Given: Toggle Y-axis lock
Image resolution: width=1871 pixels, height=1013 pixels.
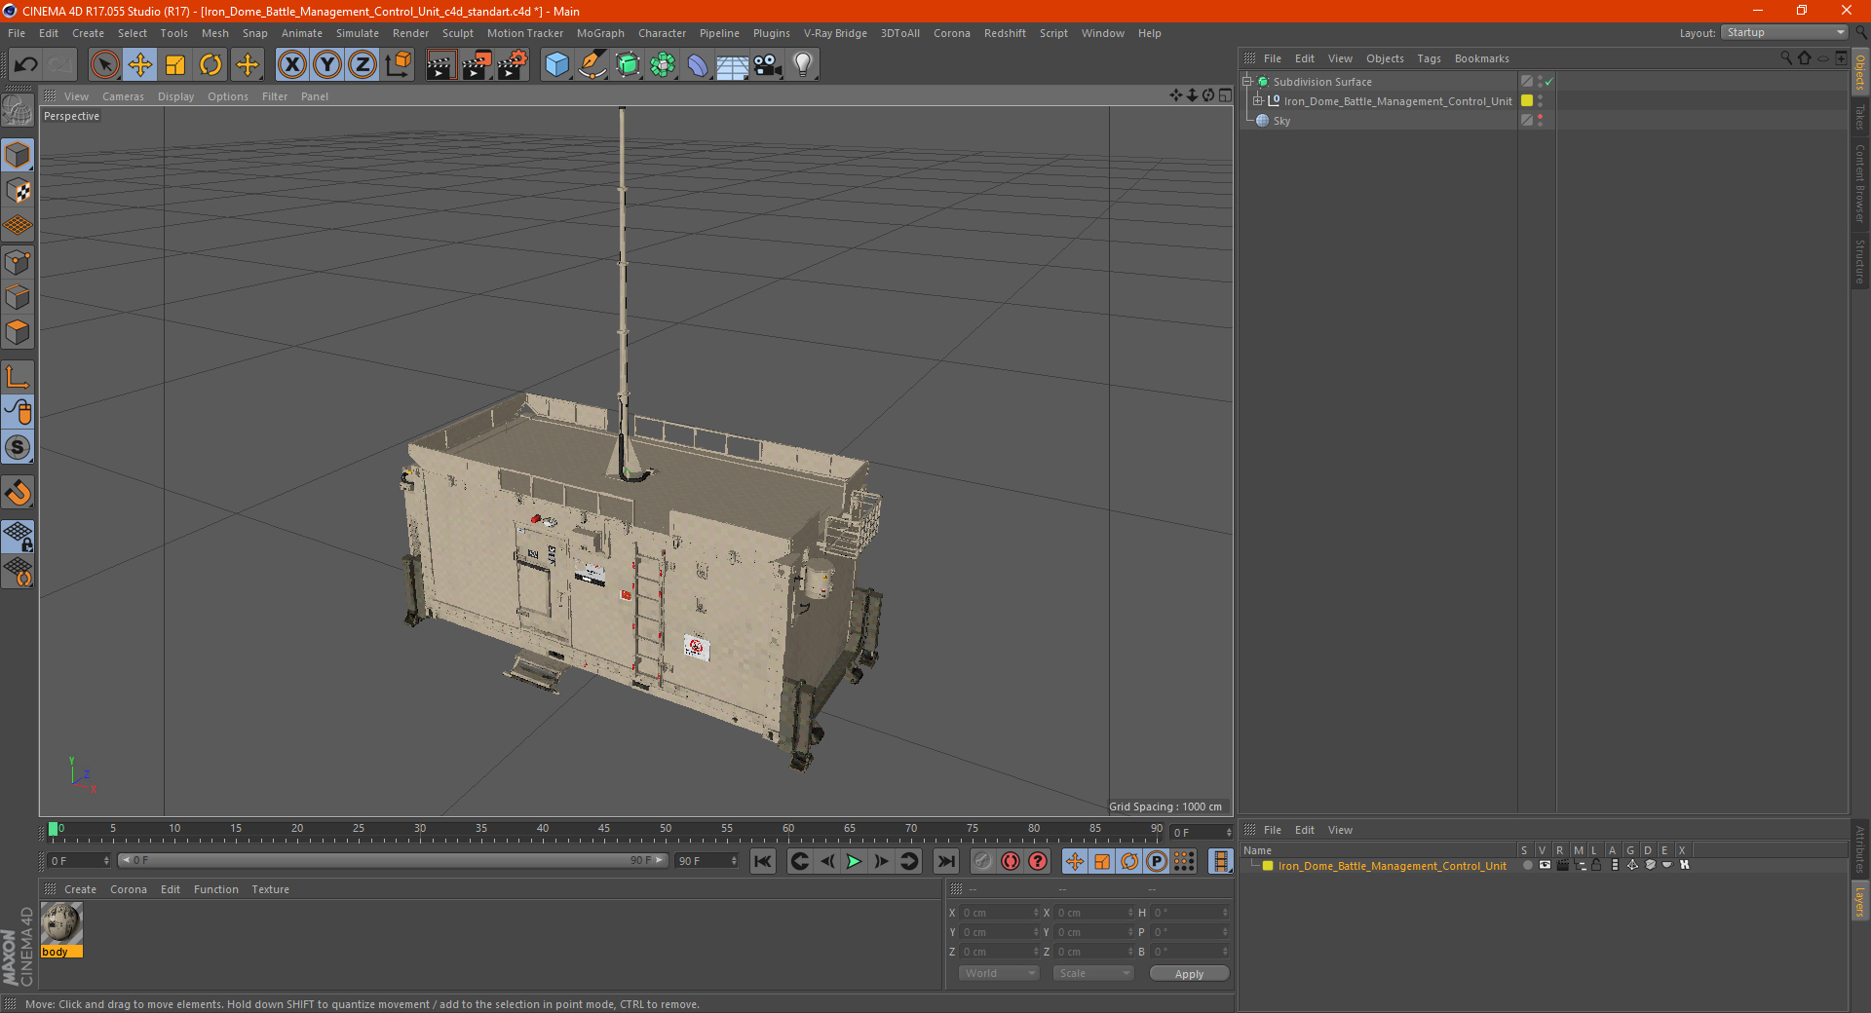Looking at the screenshot, I should pos(327,65).
